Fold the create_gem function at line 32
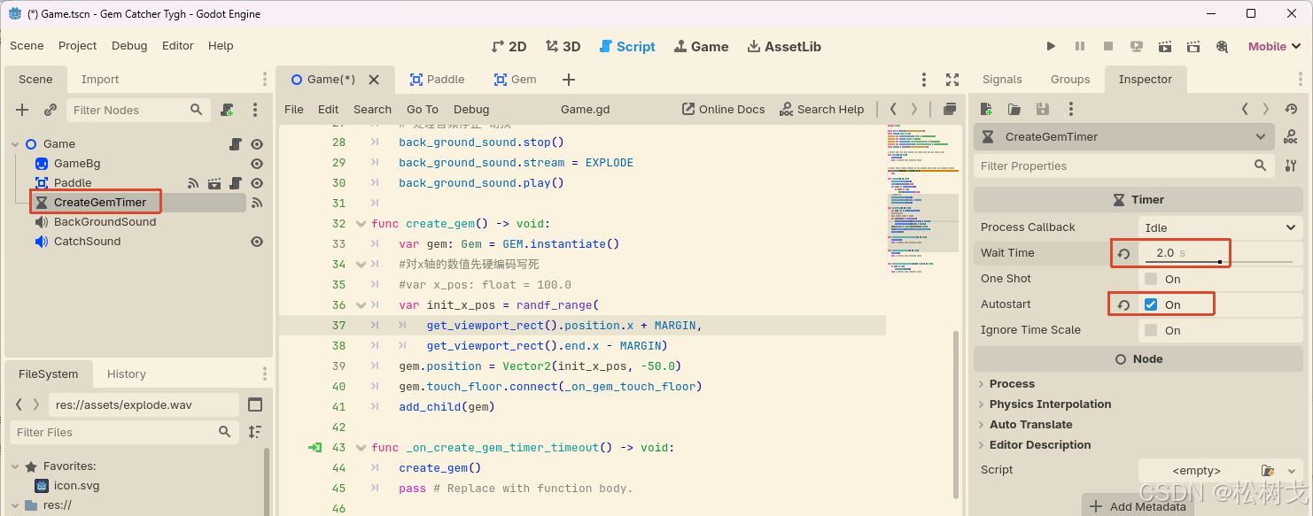This screenshot has height=516, width=1313. 361,224
